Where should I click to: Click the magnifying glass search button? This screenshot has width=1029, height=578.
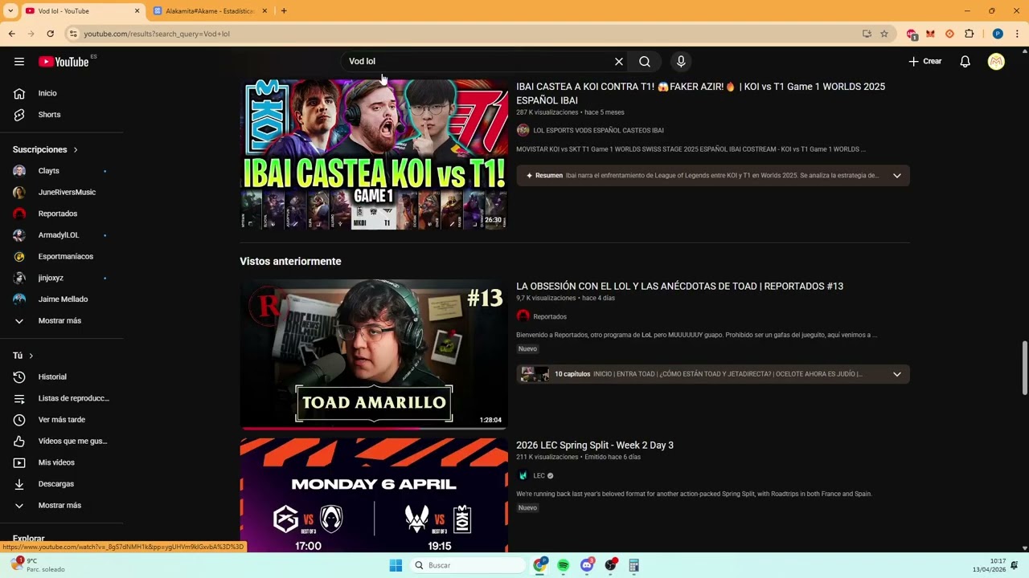645,62
